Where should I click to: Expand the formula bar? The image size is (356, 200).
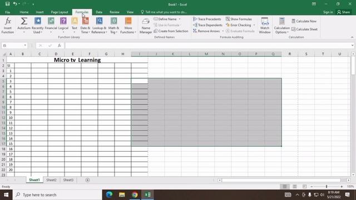[352, 46]
